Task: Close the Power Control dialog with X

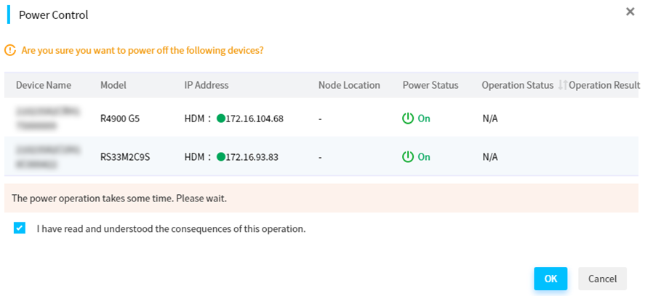Action: [x=630, y=12]
